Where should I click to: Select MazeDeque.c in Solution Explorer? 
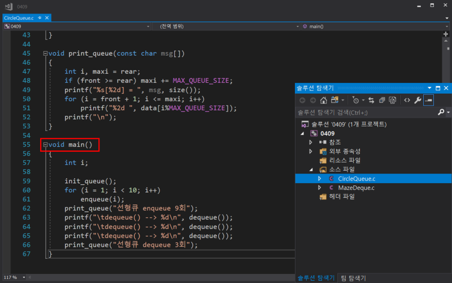click(x=356, y=188)
